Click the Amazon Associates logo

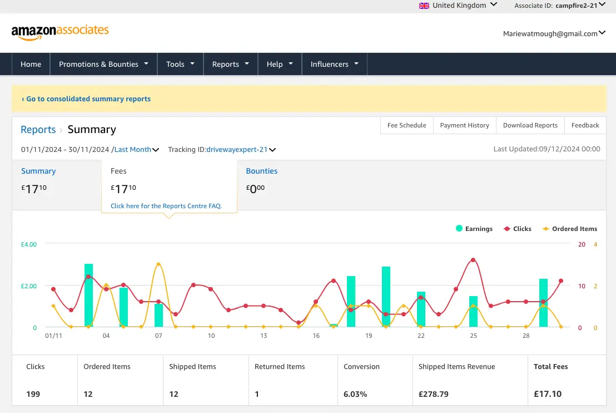(60, 32)
